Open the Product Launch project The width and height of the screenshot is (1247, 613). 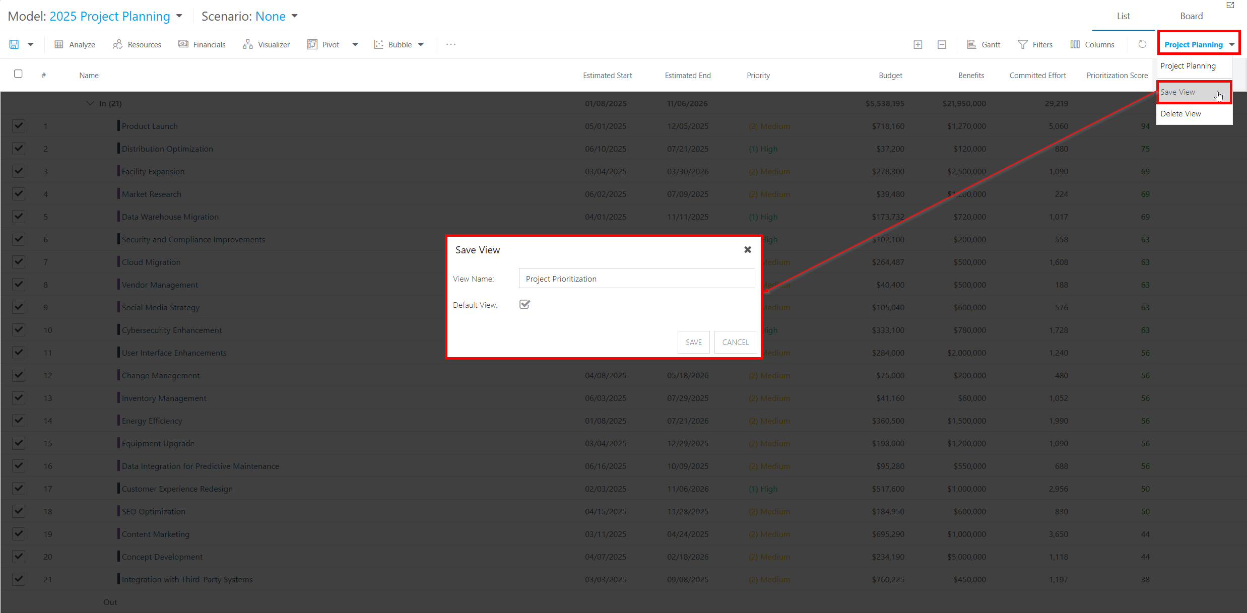(x=150, y=126)
